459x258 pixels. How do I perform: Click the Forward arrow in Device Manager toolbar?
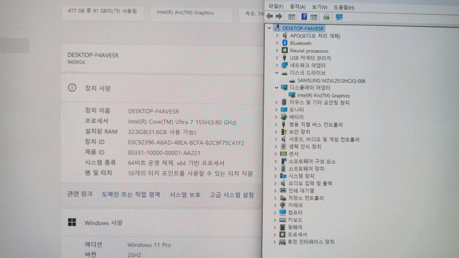pyautogui.click(x=279, y=17)
